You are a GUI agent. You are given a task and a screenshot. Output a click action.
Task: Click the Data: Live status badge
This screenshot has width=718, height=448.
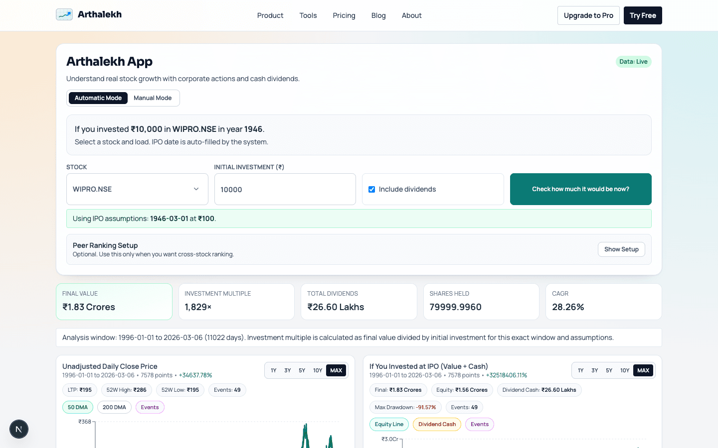click(x=633, y=62)
